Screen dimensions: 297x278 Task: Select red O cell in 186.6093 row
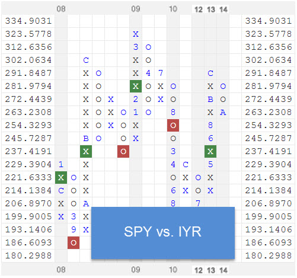click(x=74, y=242)
